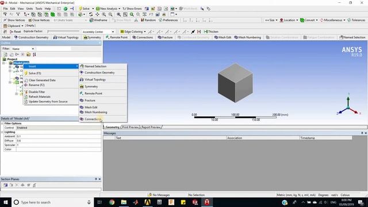Click the Random colors icon

pos(148,20)
